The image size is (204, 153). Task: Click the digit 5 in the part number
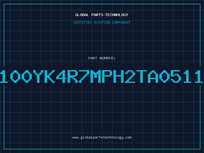[x=176, y=76]
